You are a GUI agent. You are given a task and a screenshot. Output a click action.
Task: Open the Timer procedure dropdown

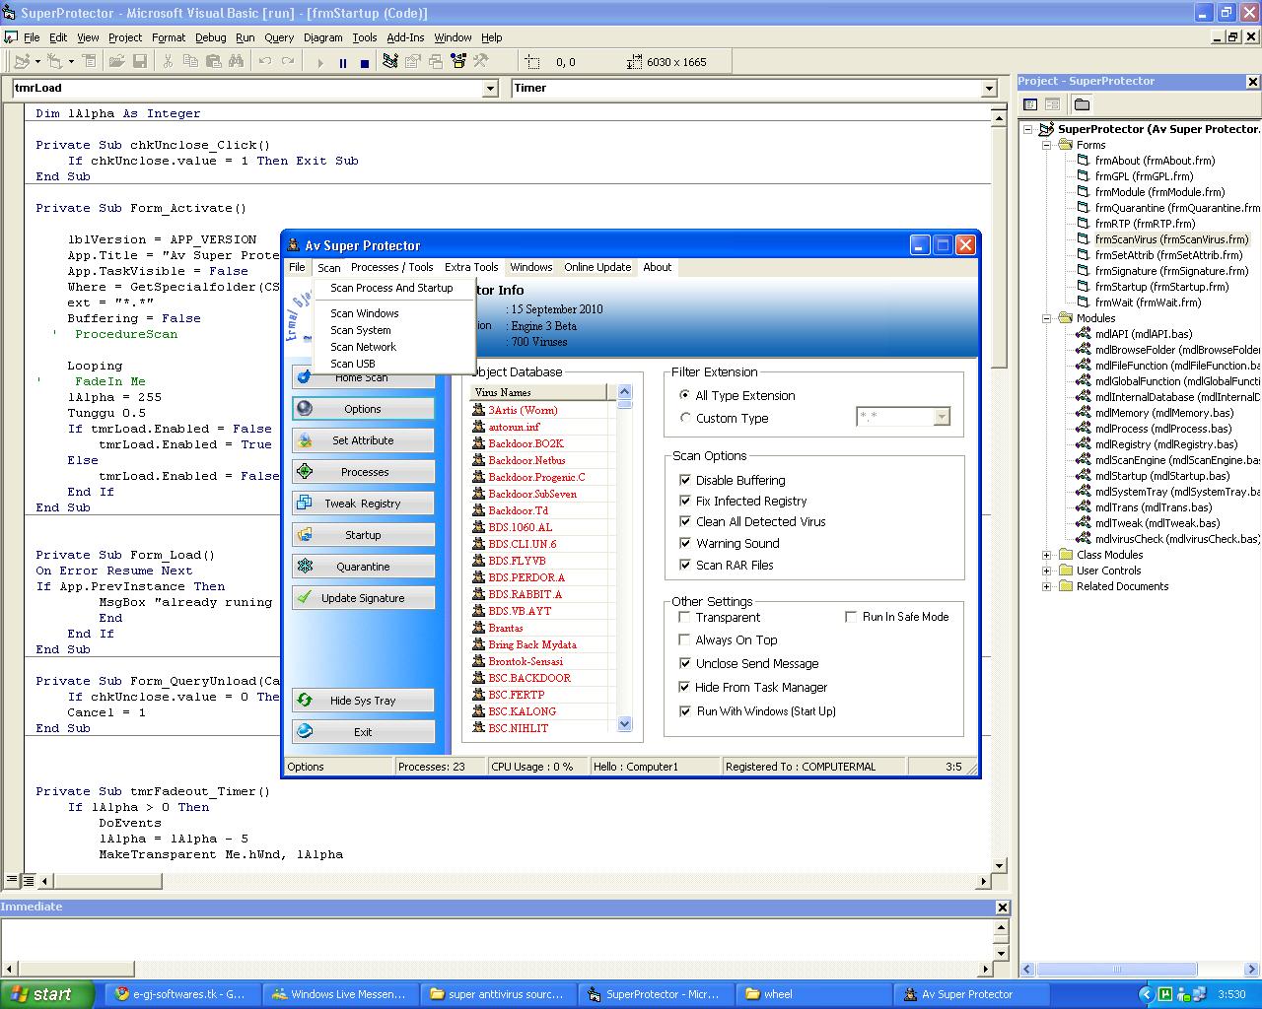click(989, 89)
